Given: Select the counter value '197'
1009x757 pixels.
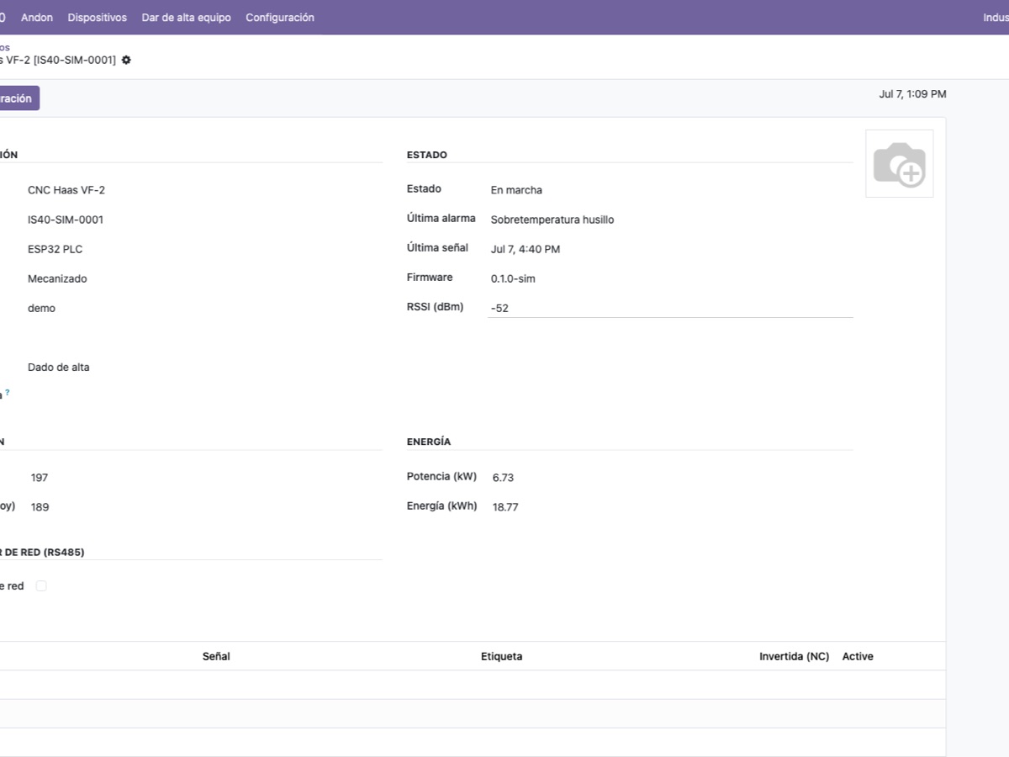Looking at the screenshot, I should click(x=40, y=477).
